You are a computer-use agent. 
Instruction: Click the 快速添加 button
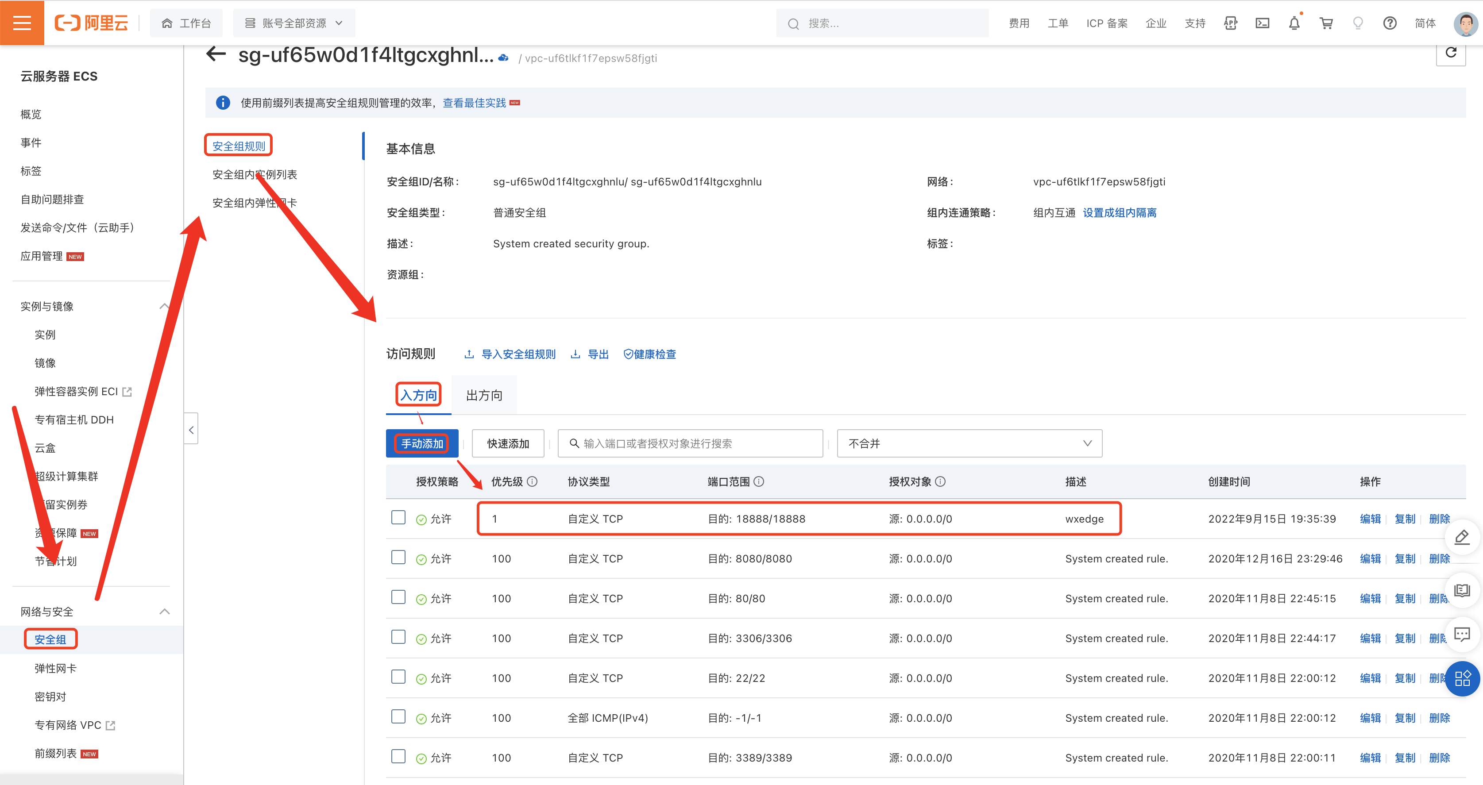507,443
